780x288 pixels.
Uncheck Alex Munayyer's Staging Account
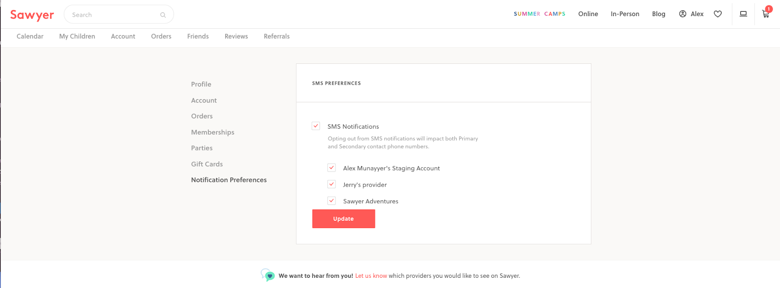point(331,168)
